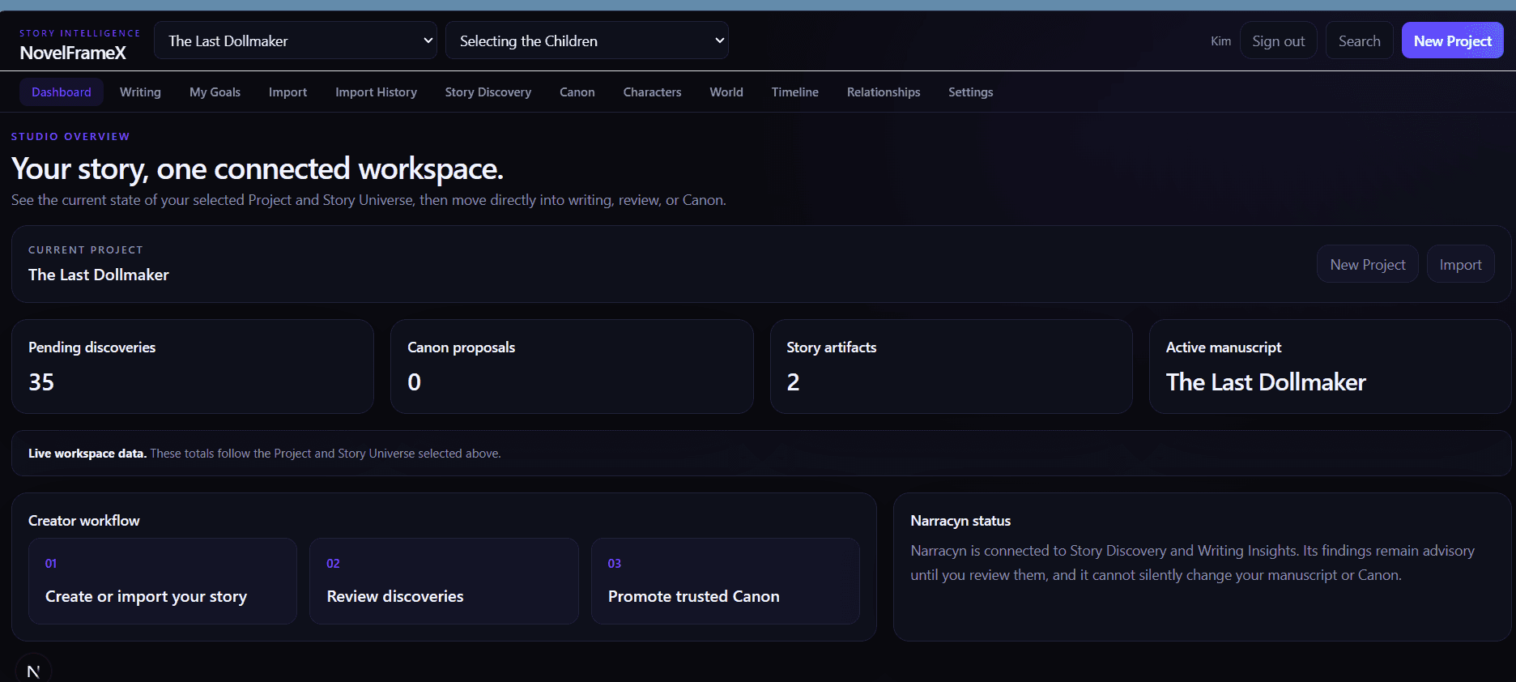Viewport: 1516px width, 682px height.
Task: Click the Kim username label
Action: point(1220,41)
